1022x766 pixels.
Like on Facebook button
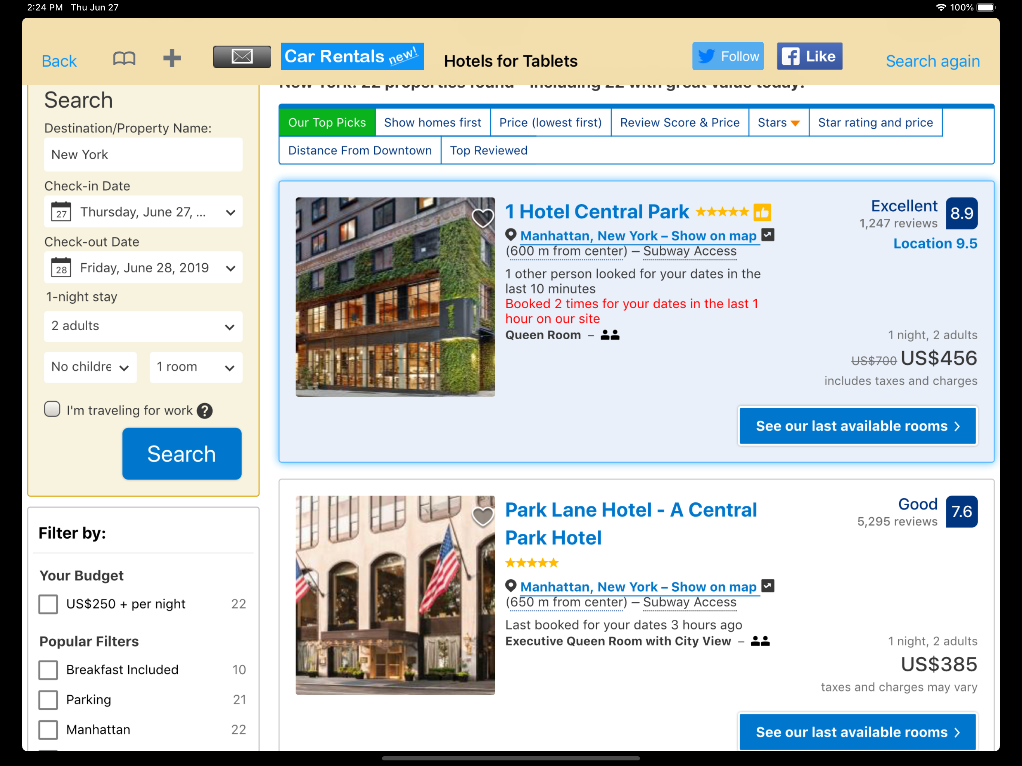(810, 56)
